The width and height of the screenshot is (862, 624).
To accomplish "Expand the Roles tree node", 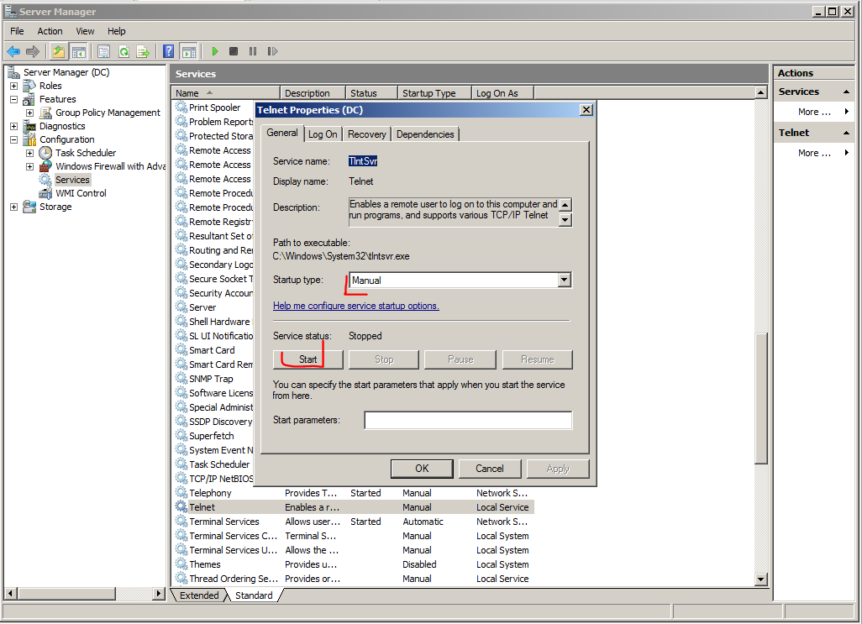I will pos(13,86).
